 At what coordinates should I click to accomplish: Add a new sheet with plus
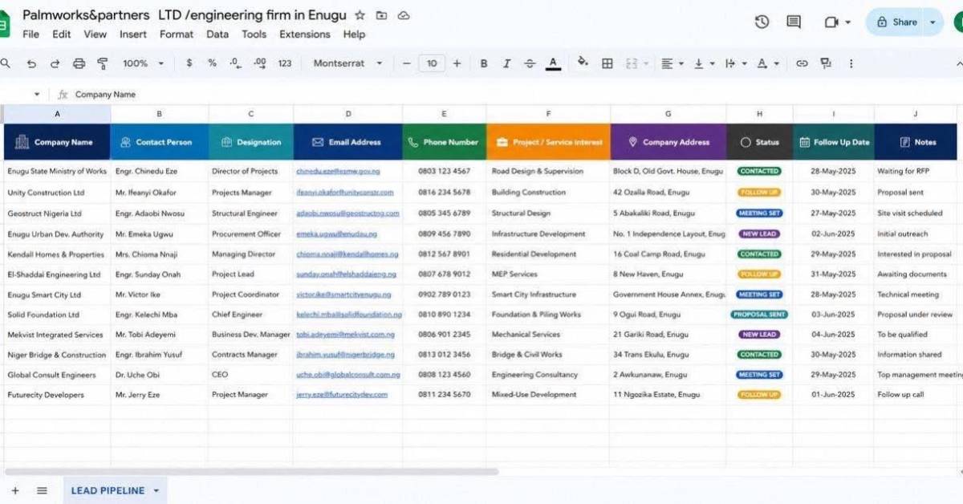[x=14, y=490]
